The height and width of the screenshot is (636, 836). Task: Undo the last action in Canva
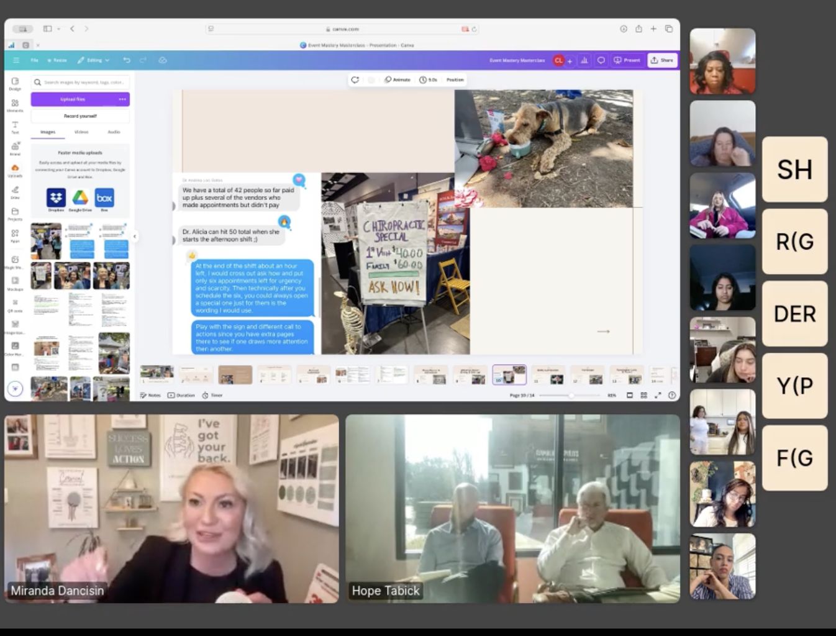click(127, 60)
